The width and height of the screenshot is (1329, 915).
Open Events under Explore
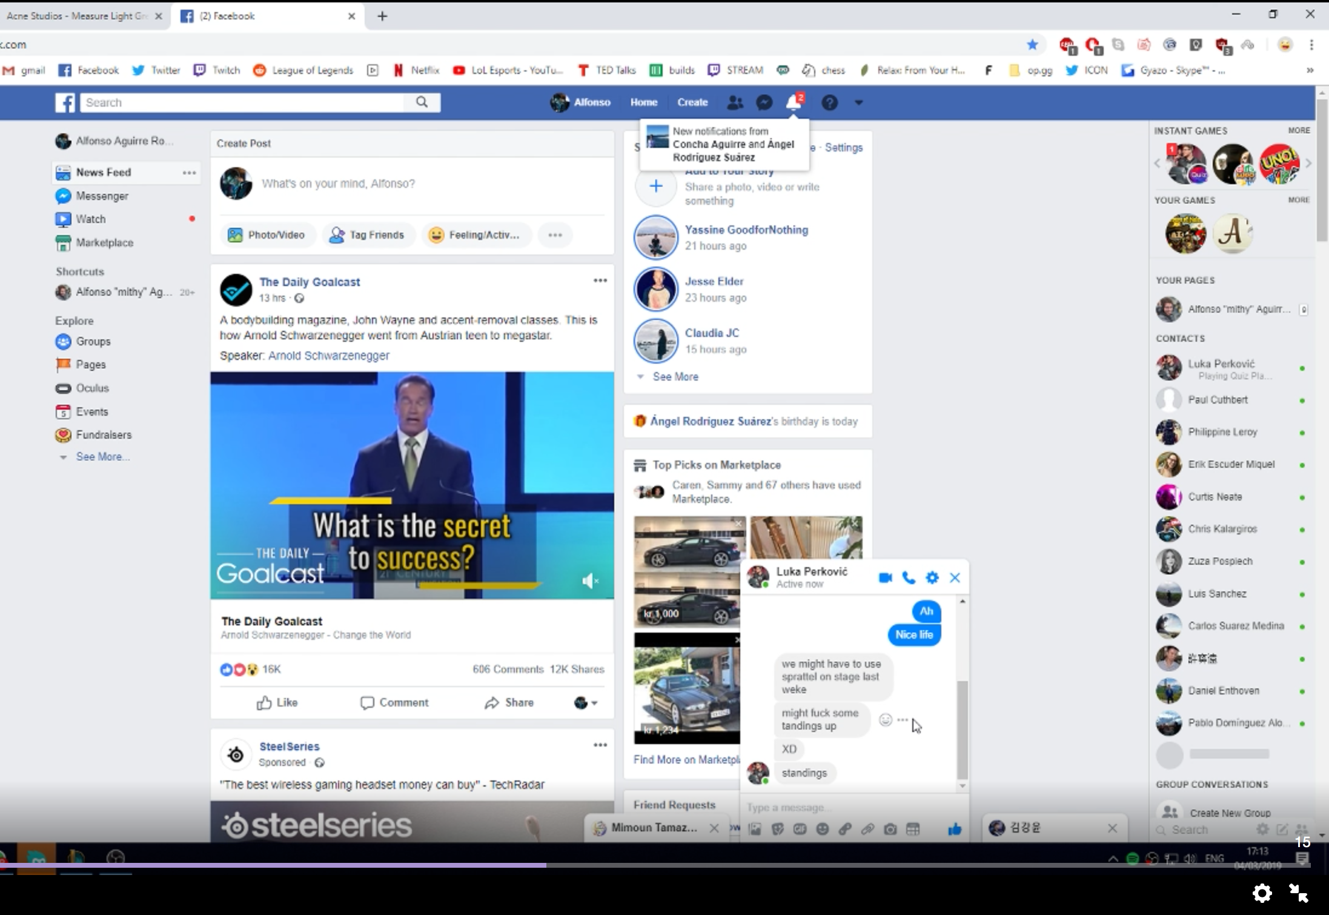pyautogui.click(x=92, y=411)
